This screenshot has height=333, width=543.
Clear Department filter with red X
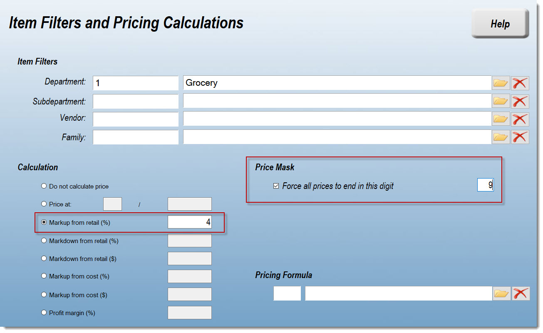(520, 83)
